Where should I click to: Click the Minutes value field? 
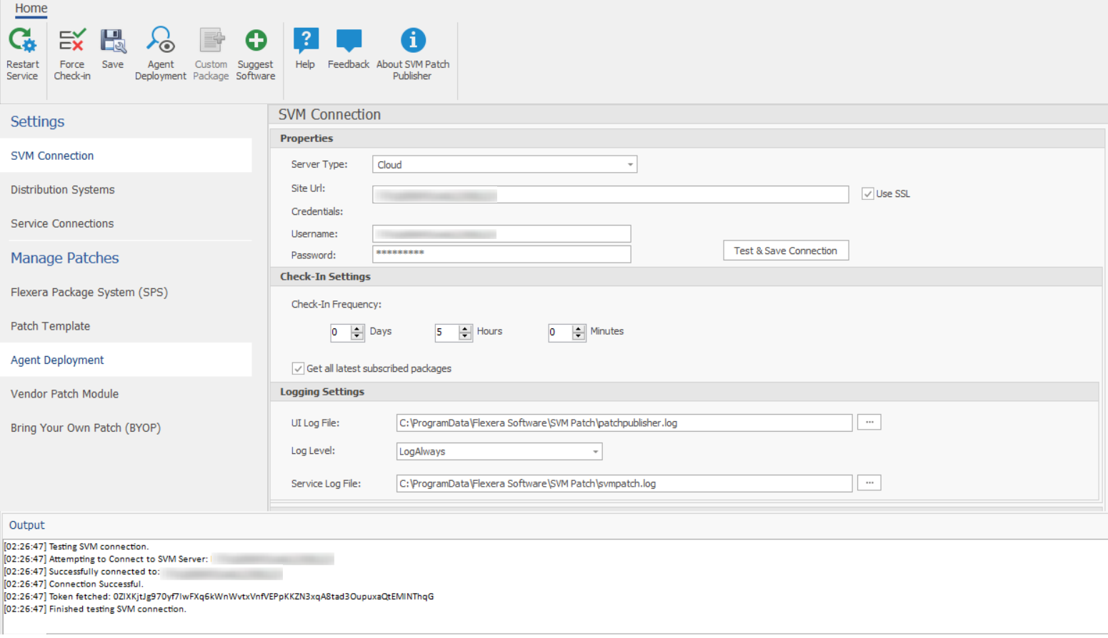pyautogui.click(x=561, y=333)
